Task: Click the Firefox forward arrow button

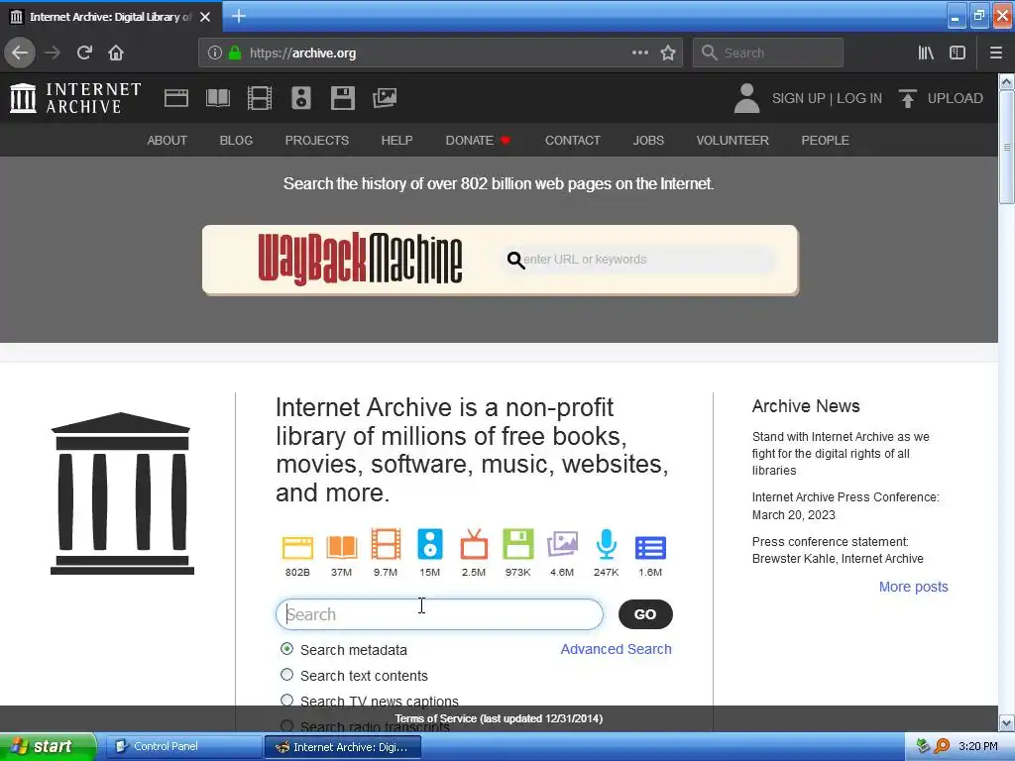Action: click(53, 53)
